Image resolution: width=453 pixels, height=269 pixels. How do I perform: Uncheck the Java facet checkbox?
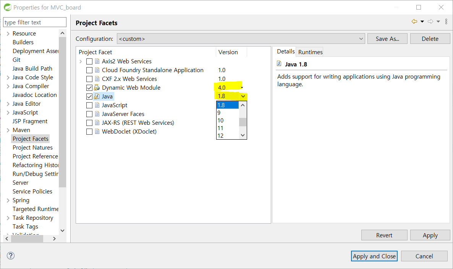coord(89,97)
